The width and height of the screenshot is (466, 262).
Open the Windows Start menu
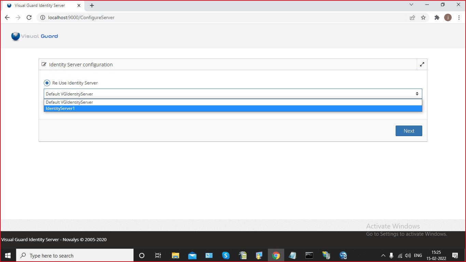coord(8,256)
